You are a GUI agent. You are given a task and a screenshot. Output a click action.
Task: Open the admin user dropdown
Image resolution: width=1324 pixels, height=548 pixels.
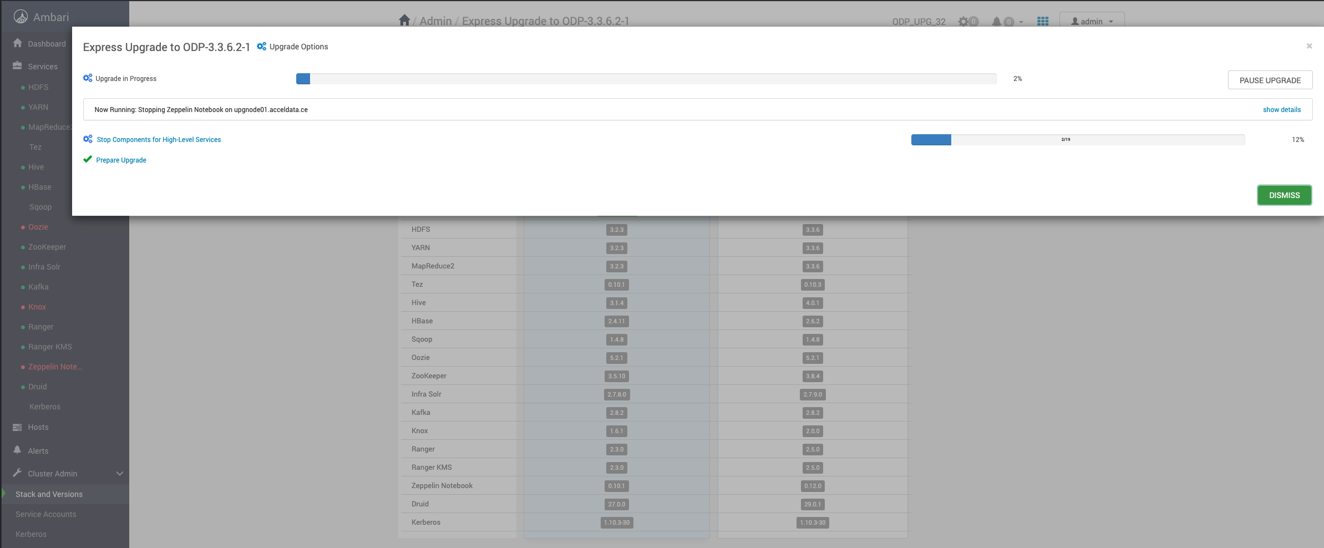1092,22
